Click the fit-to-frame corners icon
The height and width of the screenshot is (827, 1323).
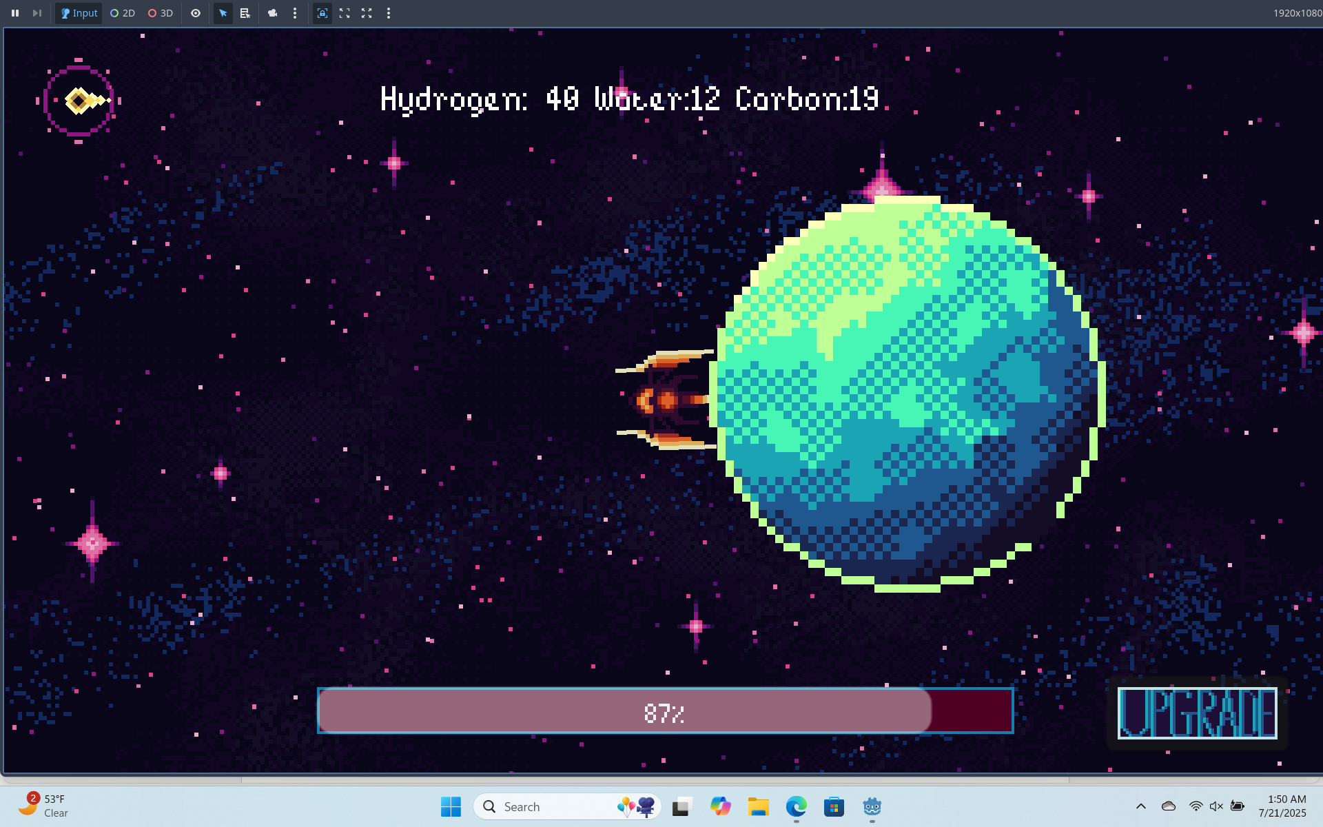click(345, 13)
